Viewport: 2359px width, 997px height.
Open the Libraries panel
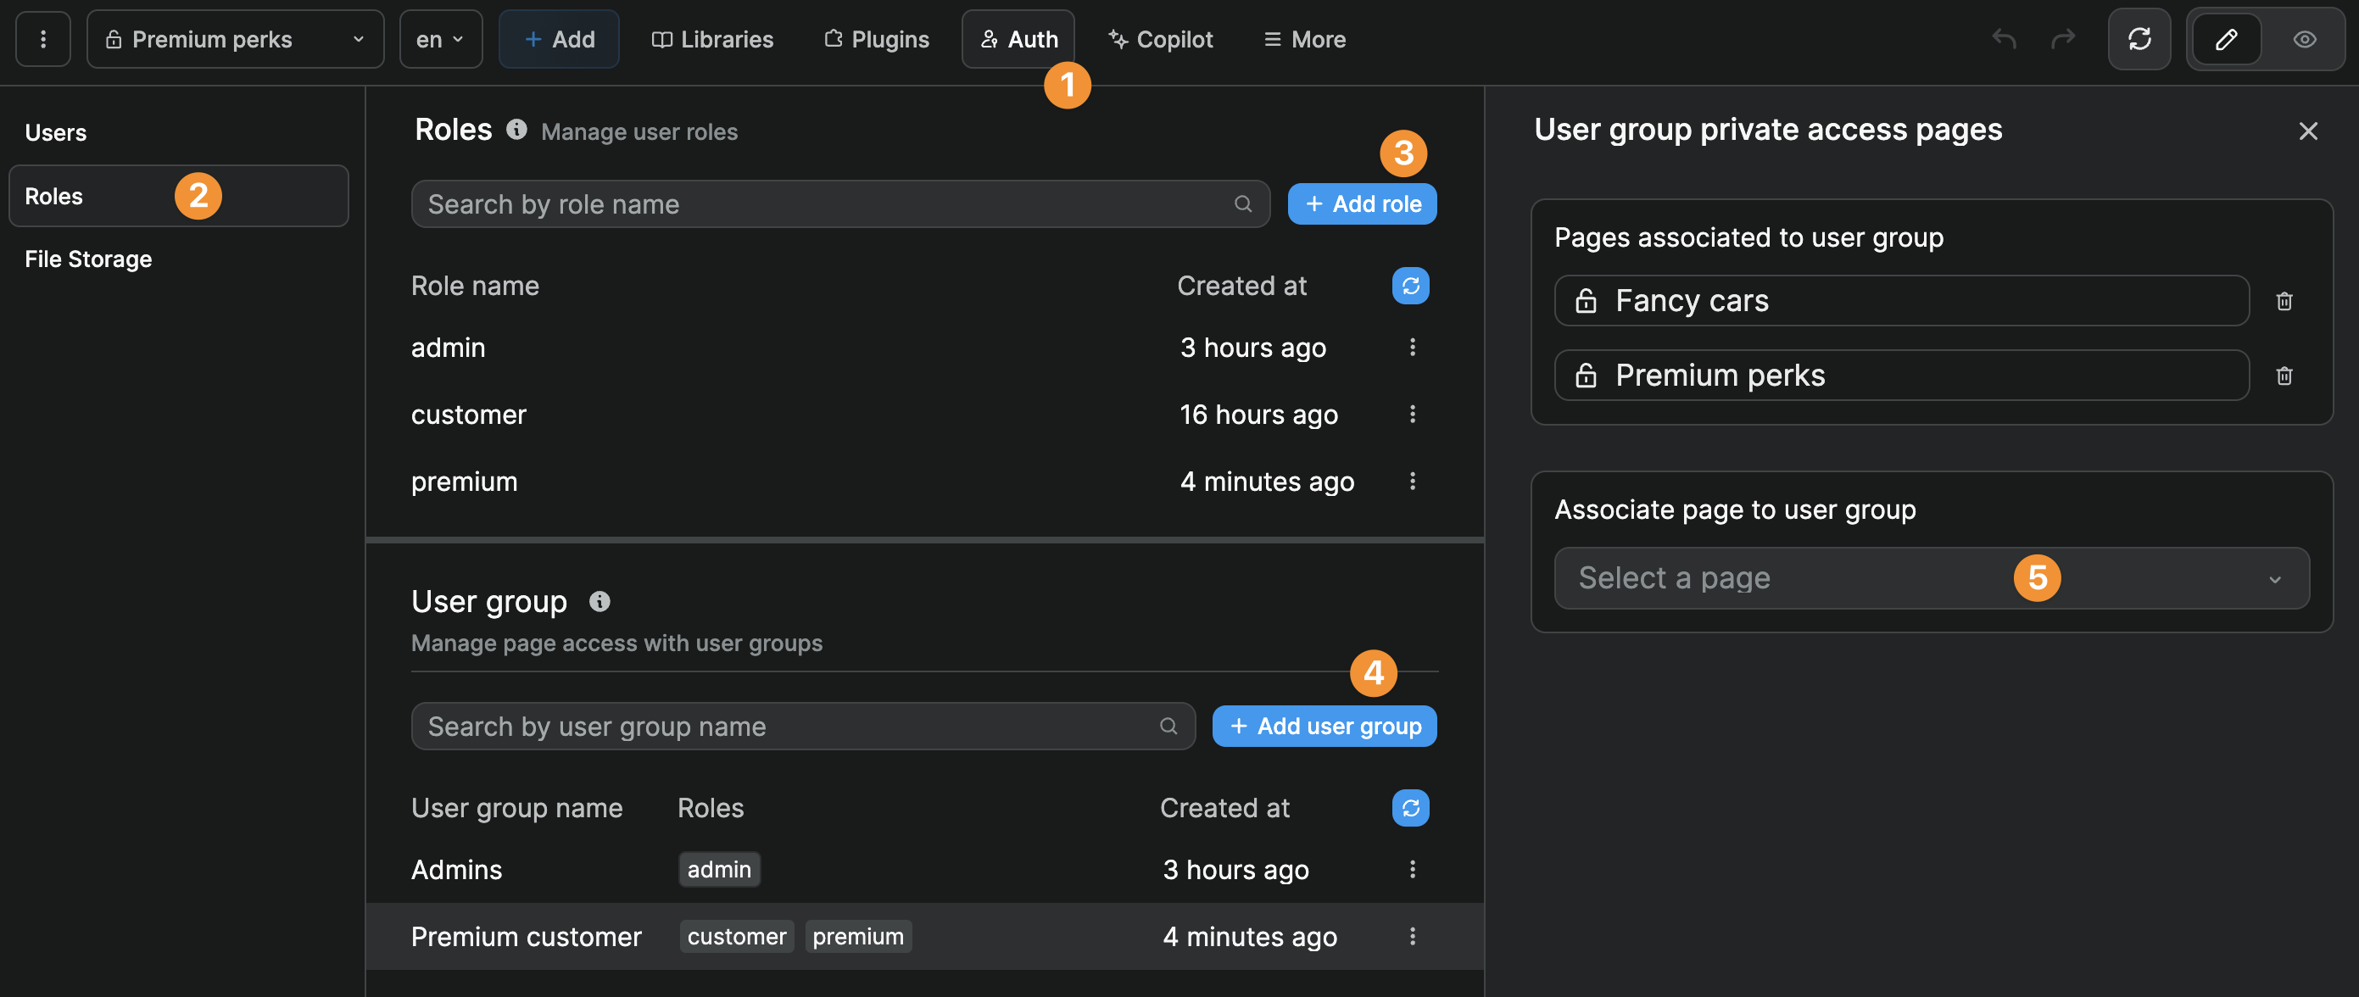coord(712,38)
